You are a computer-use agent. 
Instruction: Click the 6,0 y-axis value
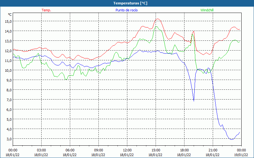click(x=9, y=109)
